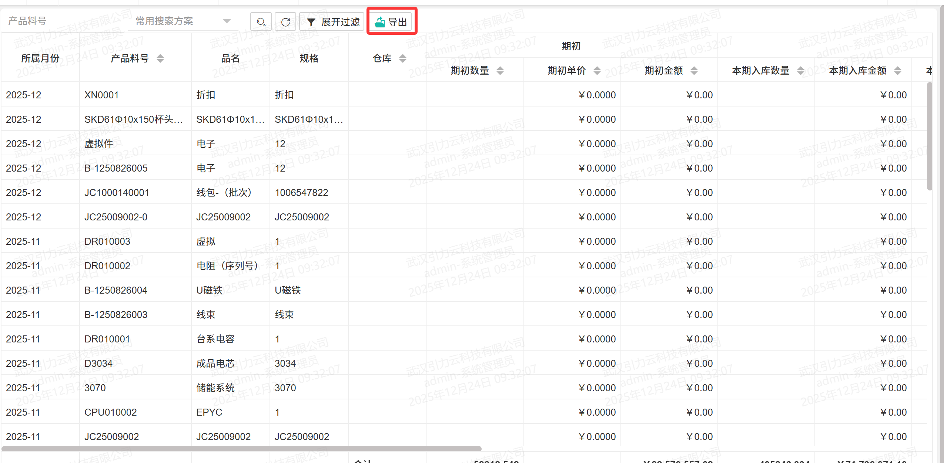The image size is (944, 463).
Task: Select the XN0001 product row
Action: [101, 95]
